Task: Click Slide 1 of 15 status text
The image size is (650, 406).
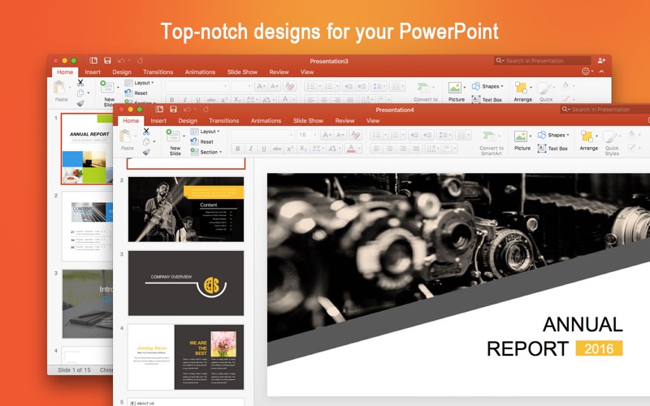Action: 74,370
